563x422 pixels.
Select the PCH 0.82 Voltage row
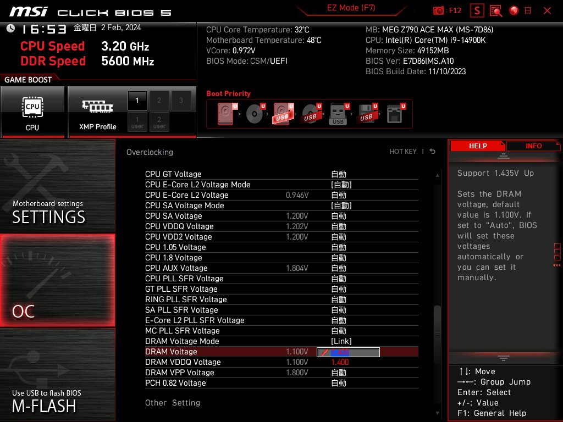pos(281,383)
